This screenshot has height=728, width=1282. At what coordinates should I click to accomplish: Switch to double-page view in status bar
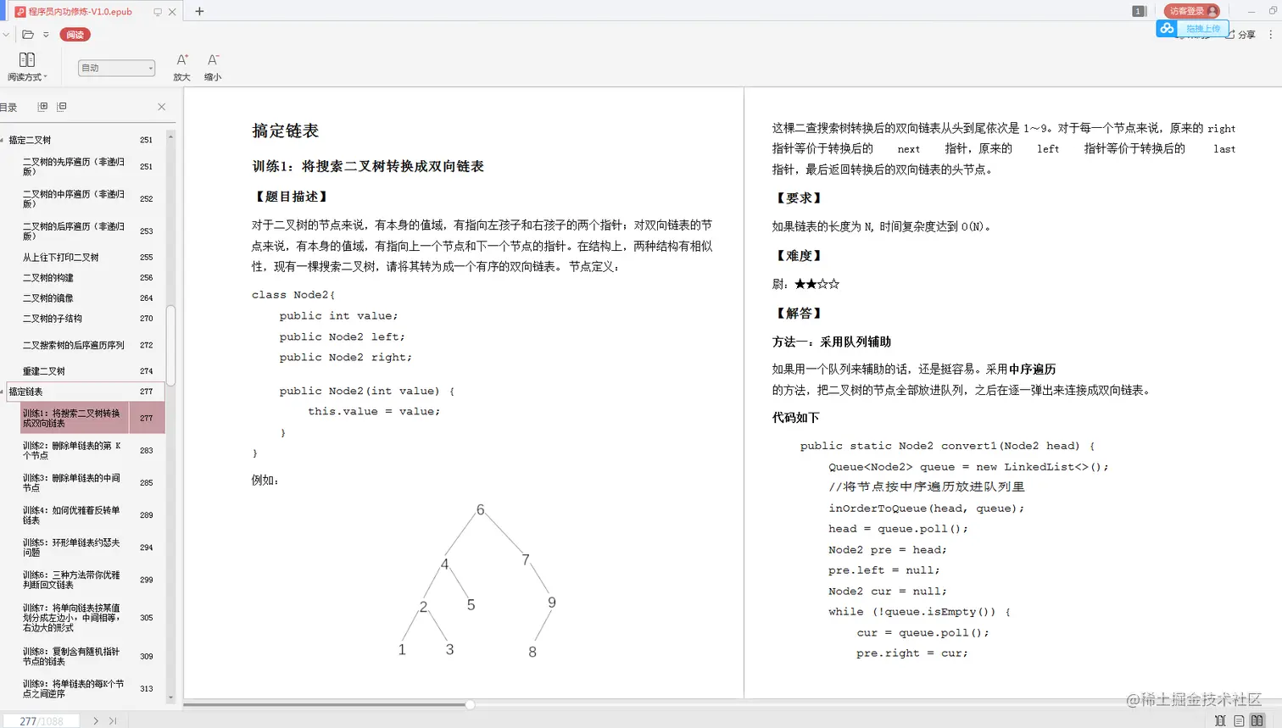click(1257, 720)
